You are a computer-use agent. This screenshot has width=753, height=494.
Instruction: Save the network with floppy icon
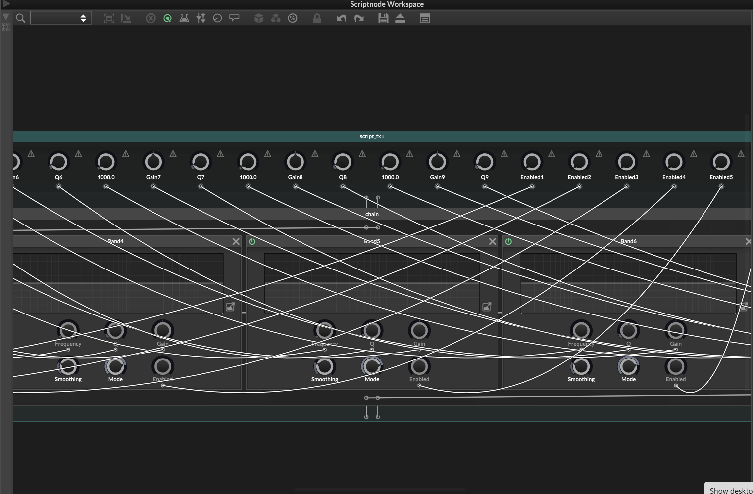click(x=383, y=18)
